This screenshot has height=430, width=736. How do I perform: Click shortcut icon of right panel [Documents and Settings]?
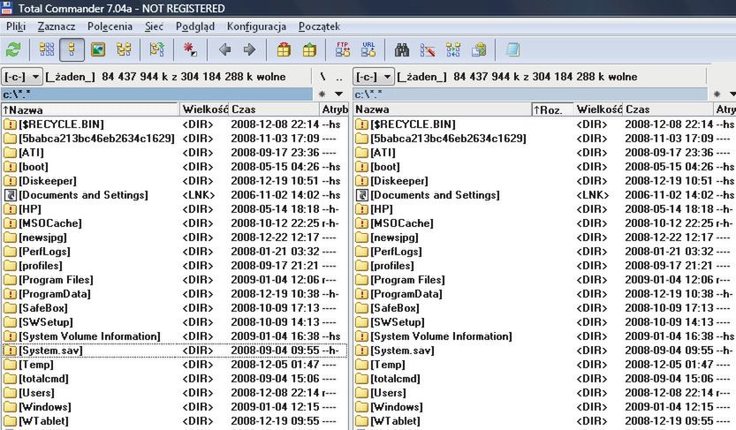click(x=362, y=195)
